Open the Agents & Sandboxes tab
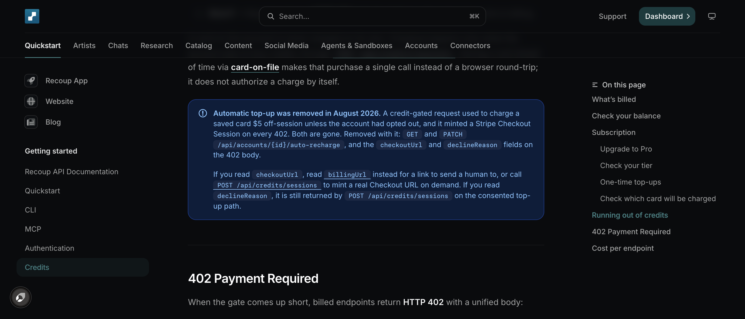745x319 pixels. click(357, 46)
